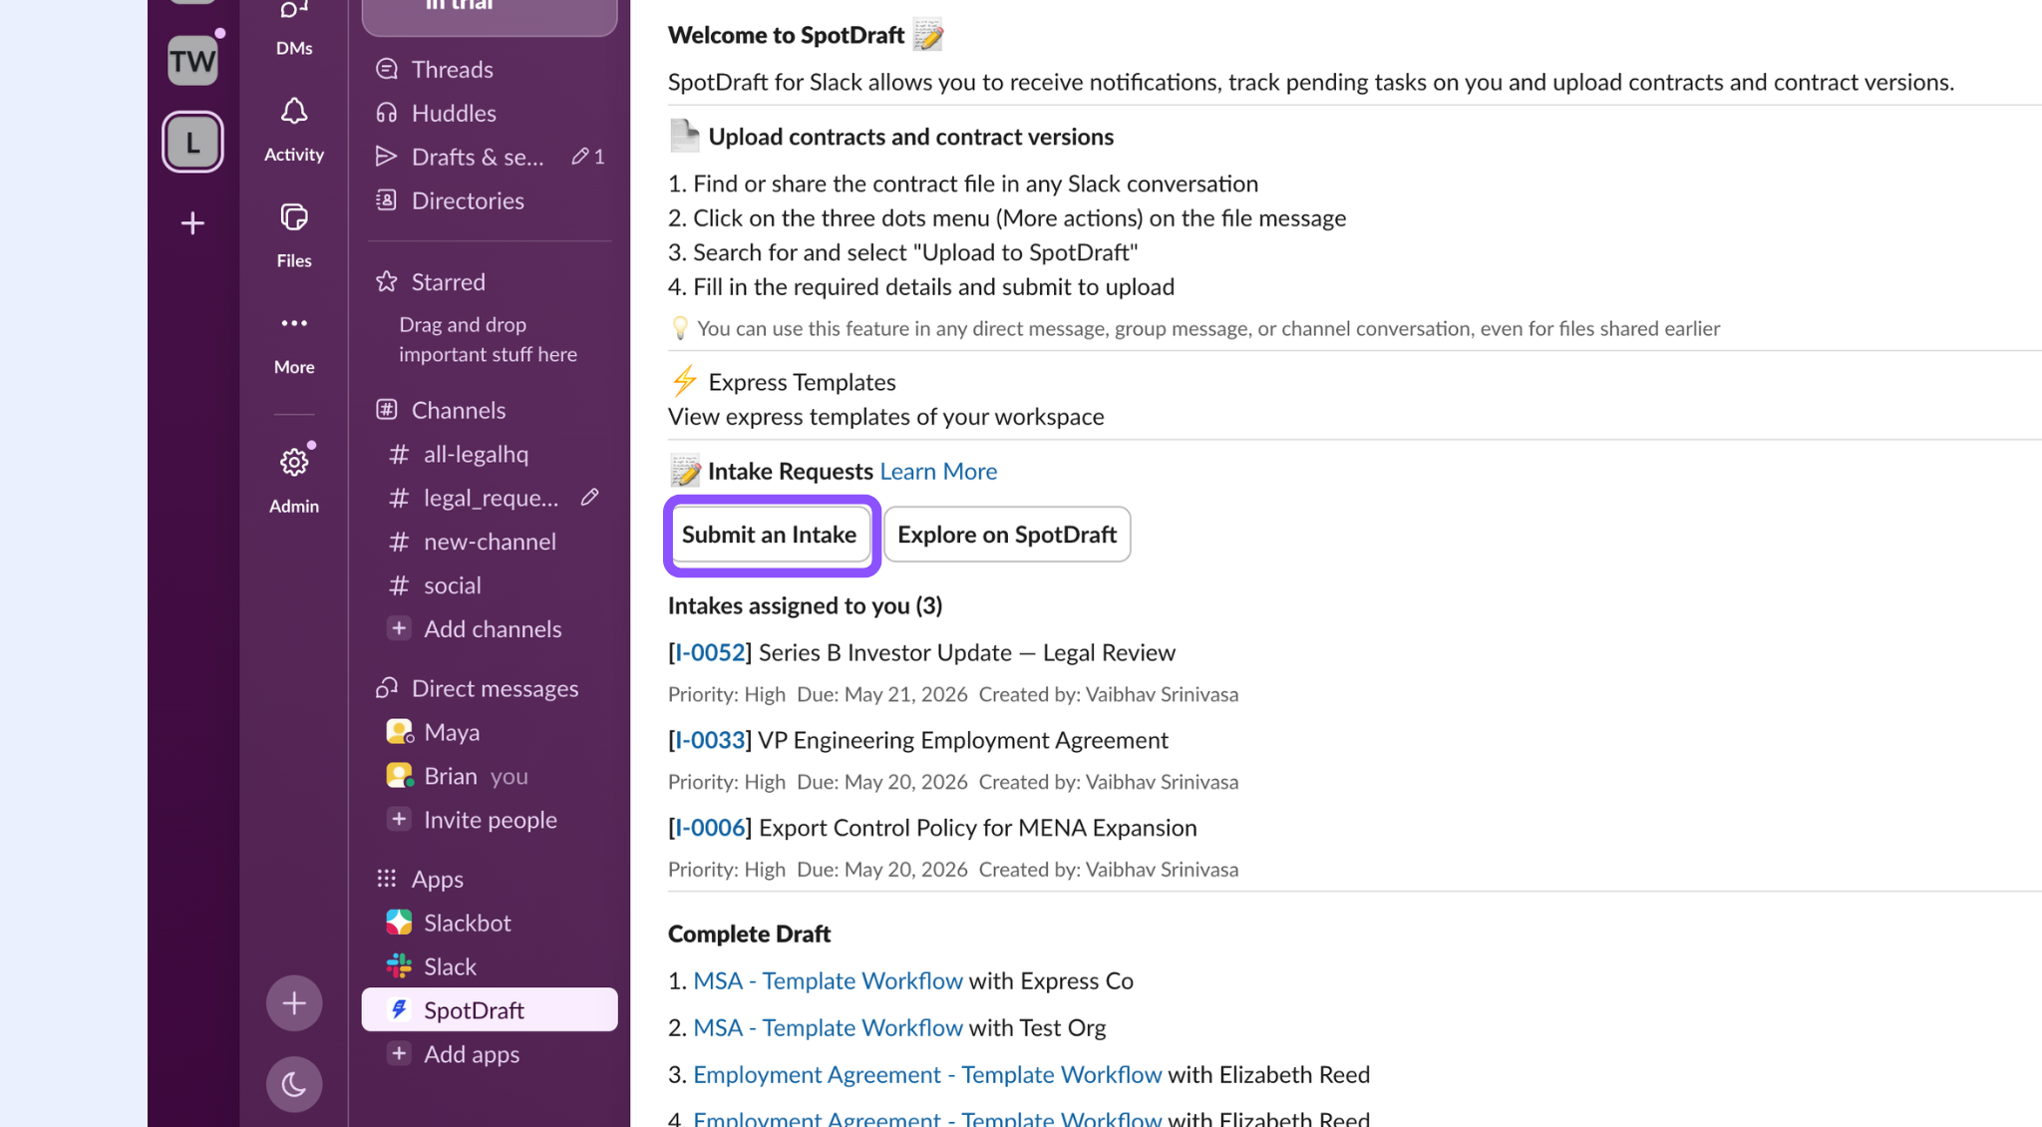This screenshot has width=2042, height=1127.
Task: Click 'Drag and drop important stuff here' text
Action: [x=489, y=339]
